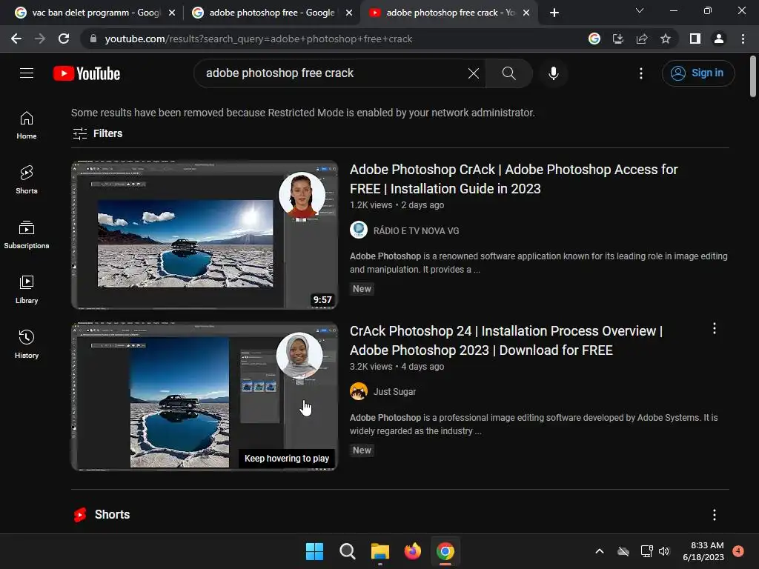Screen dimensions: 759x569
Task: Expand the search Filters
Action: point(97,133)
